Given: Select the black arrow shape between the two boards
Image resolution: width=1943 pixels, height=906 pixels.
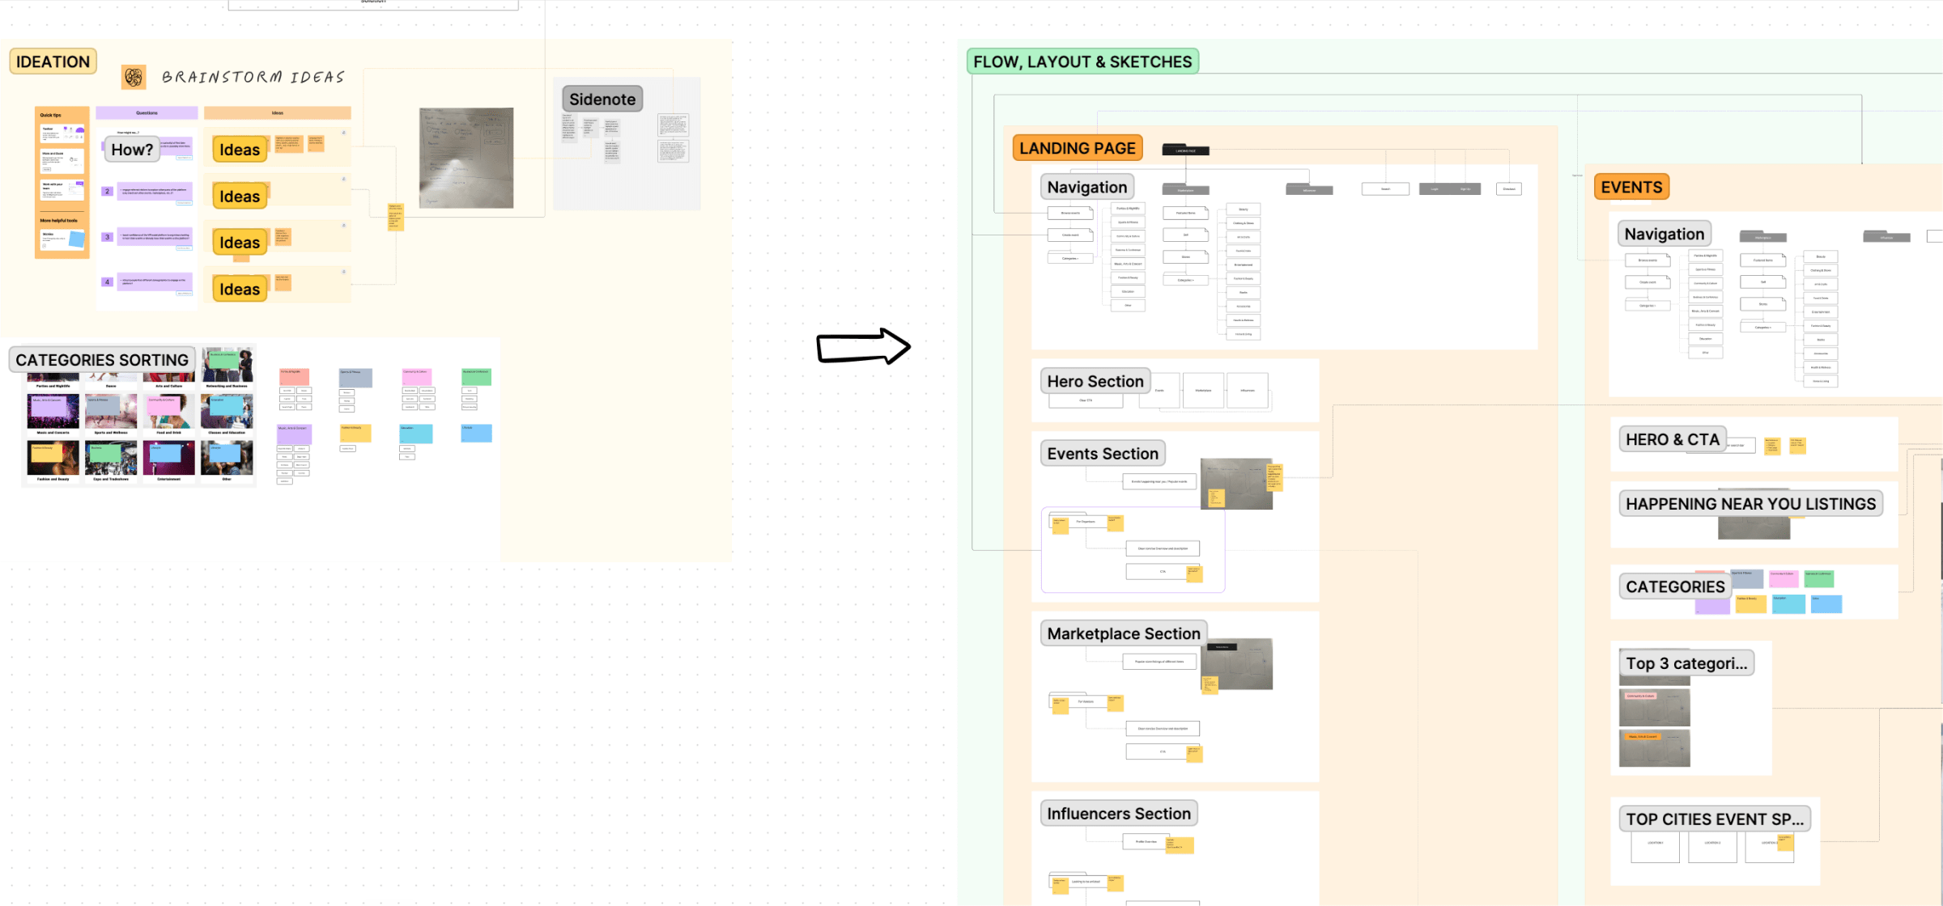Looking at the screenshot, I should (x=863, y=348).
